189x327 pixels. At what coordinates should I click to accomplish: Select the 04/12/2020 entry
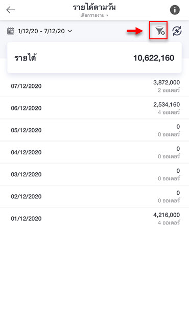(x=94, y=152)
